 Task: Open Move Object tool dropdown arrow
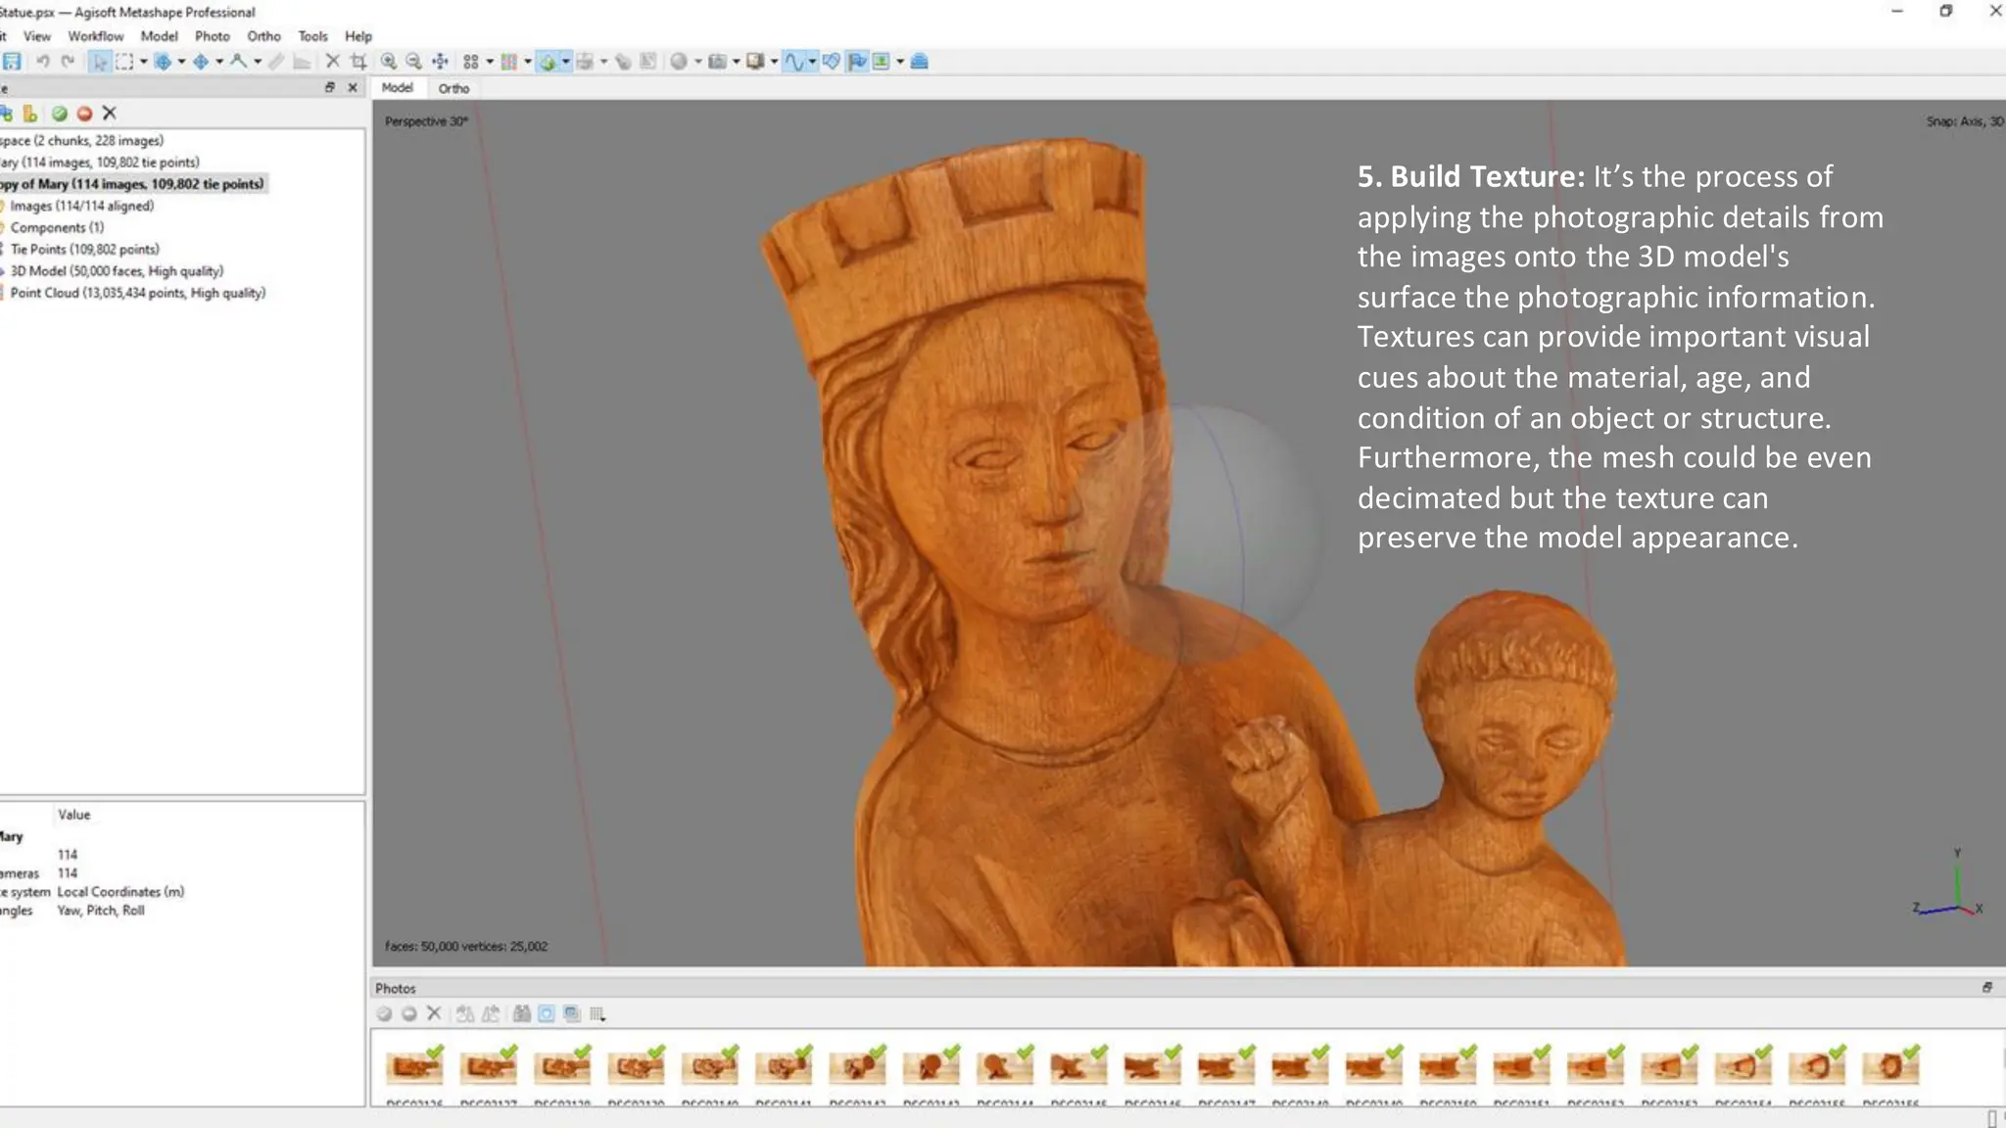click(x=219, y=62)
